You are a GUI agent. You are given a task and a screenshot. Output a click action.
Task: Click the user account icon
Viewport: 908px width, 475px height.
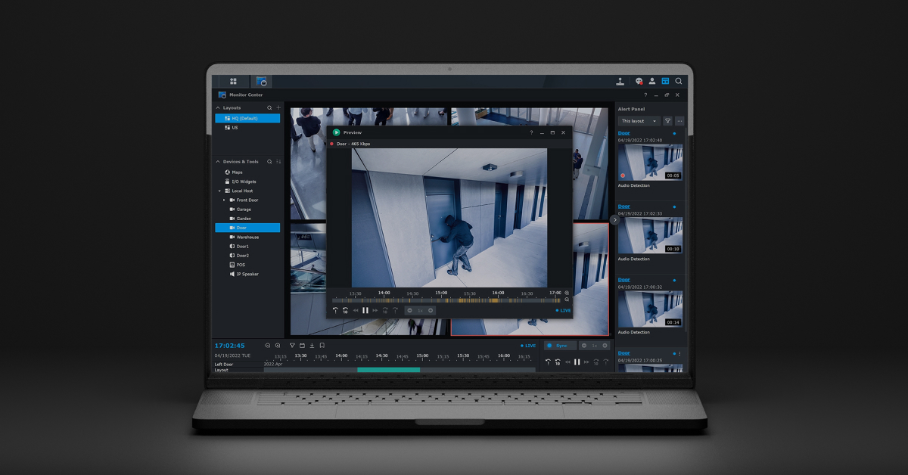pyautogui.click(x=651, y=81)
